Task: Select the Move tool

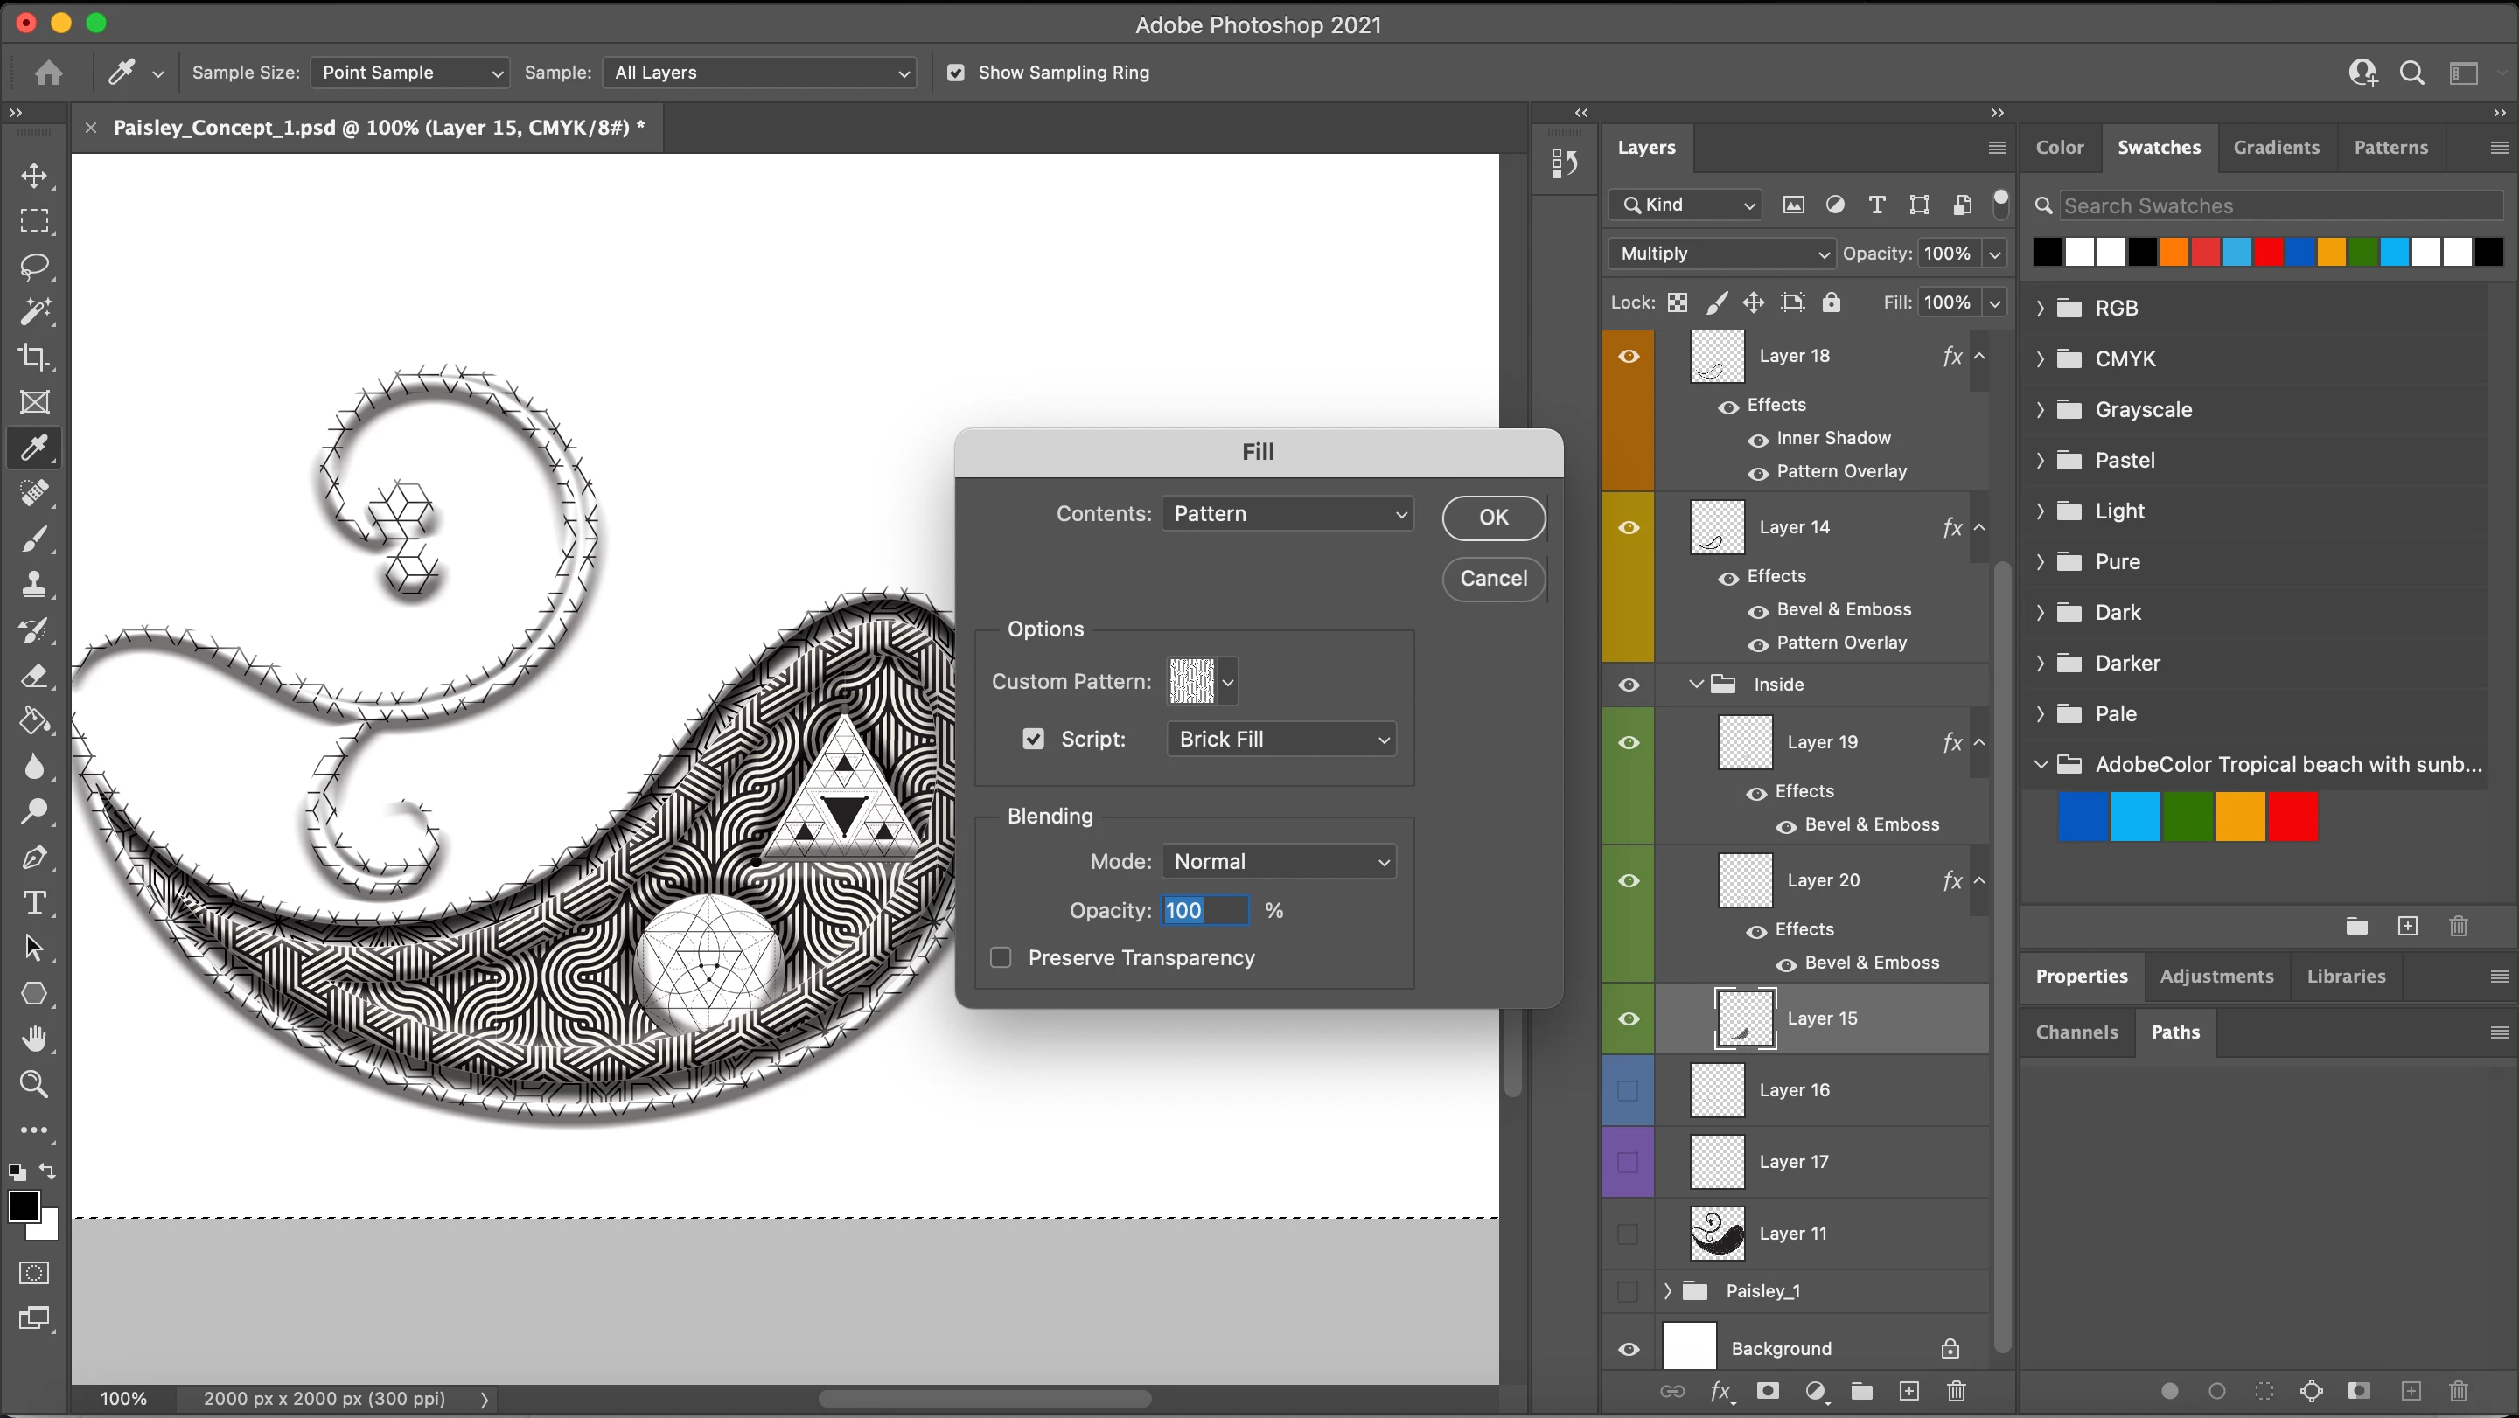Action: pos(34,176)
